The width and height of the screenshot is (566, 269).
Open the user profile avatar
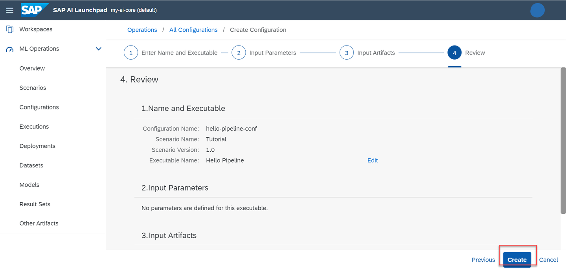pyautogui.click(x=537, y=10)
